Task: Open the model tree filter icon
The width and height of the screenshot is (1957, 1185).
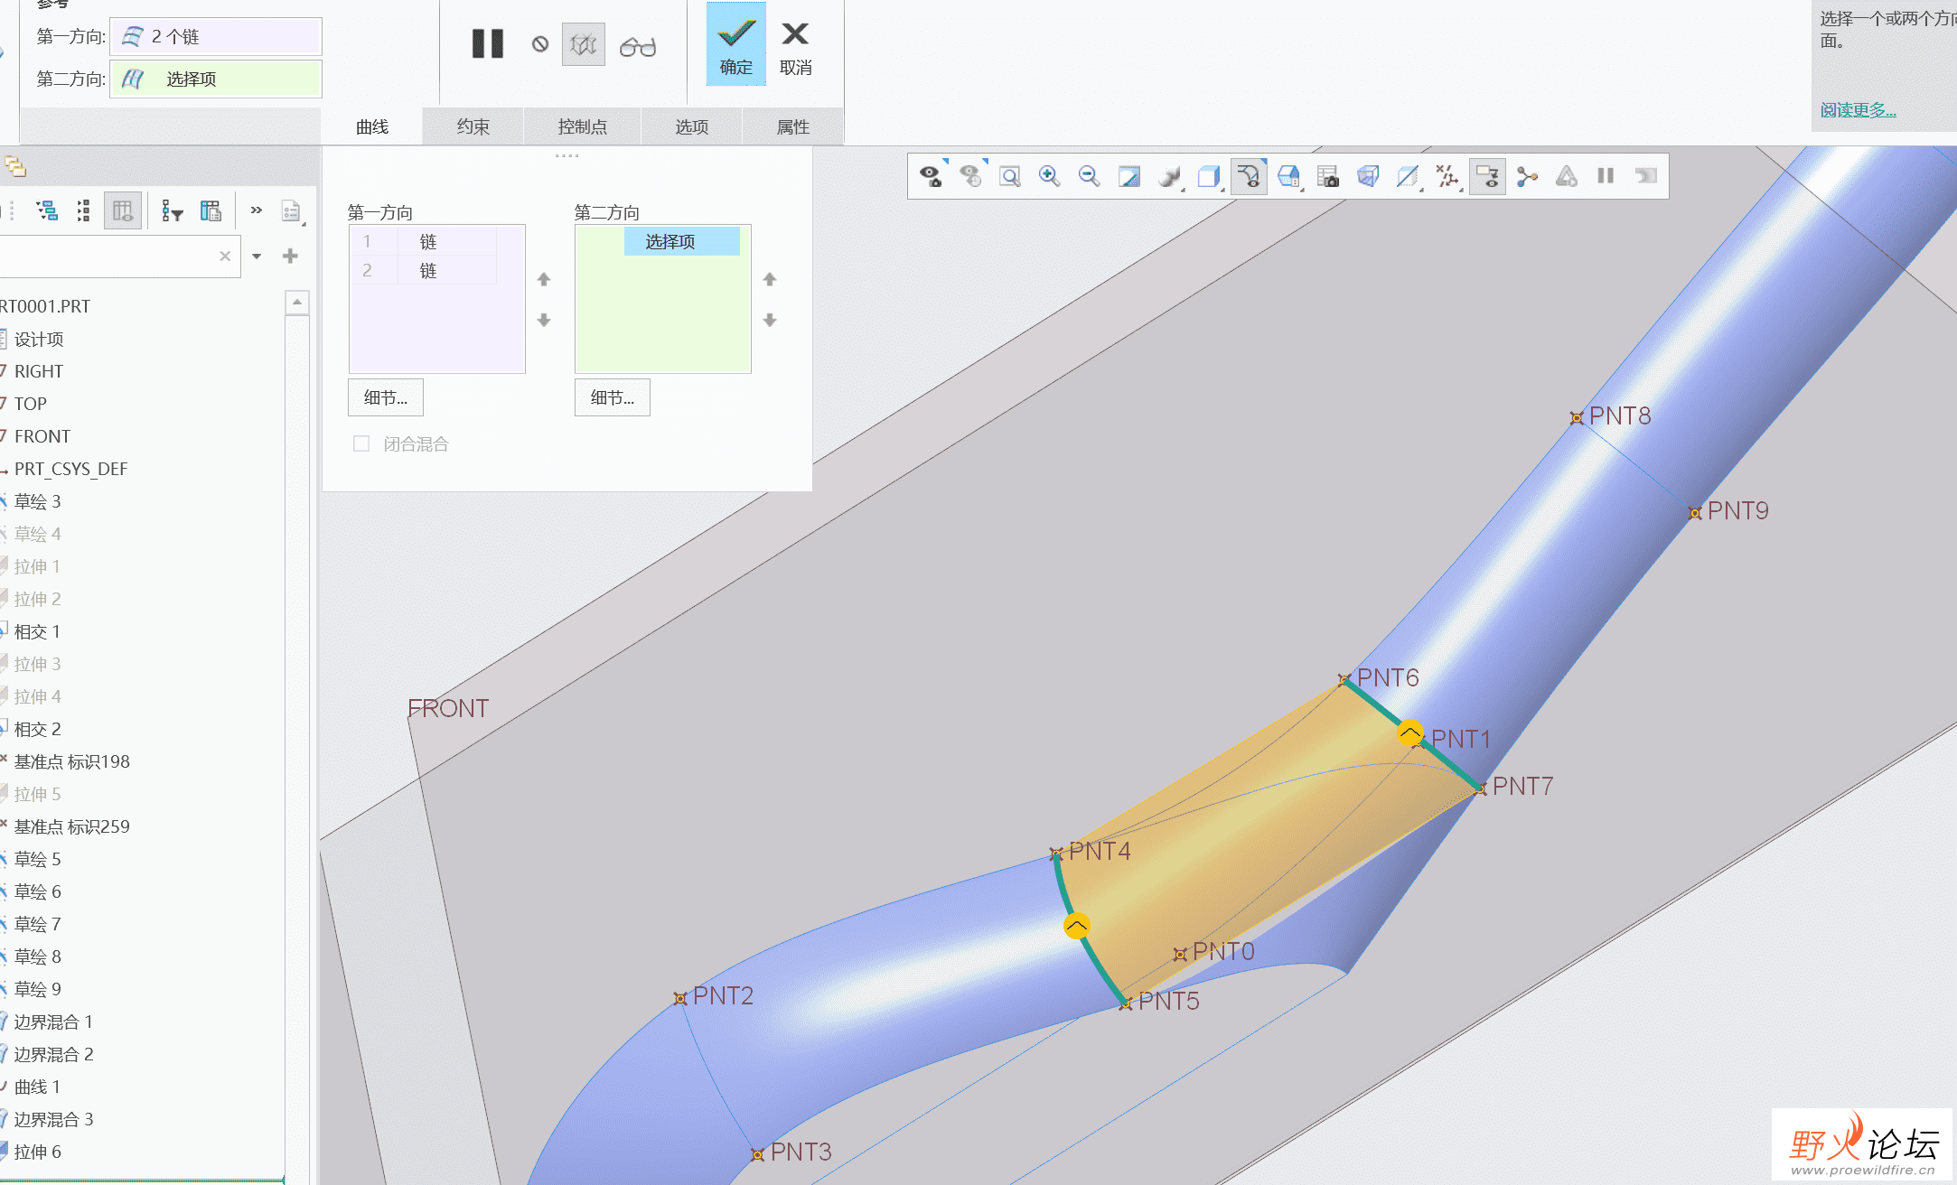Action: pos(172,210)
